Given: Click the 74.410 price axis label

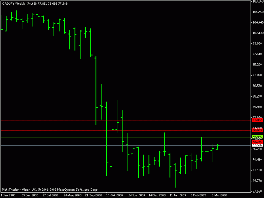Looking at the screenshot, I should (257, 160).
